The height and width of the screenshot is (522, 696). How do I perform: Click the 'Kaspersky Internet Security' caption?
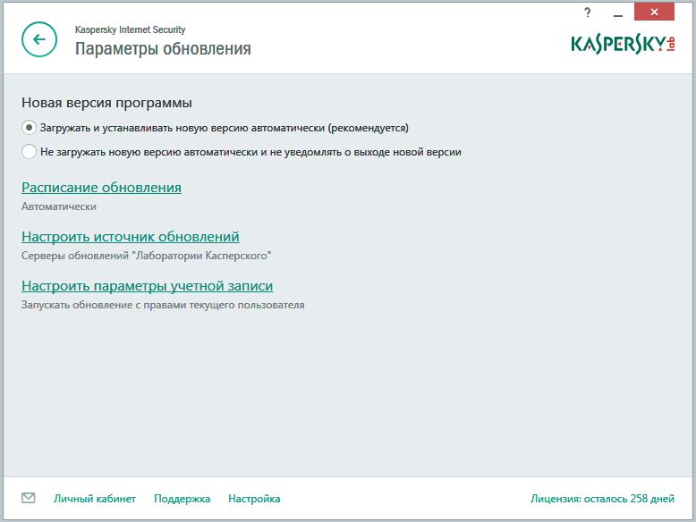(130, 29)
